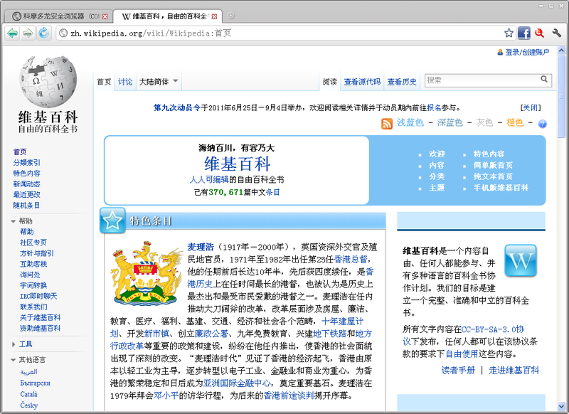This screenshot has width=569, height=414.
Task: Click the 报名 link in the notice
Action: [x=434, y=107]
